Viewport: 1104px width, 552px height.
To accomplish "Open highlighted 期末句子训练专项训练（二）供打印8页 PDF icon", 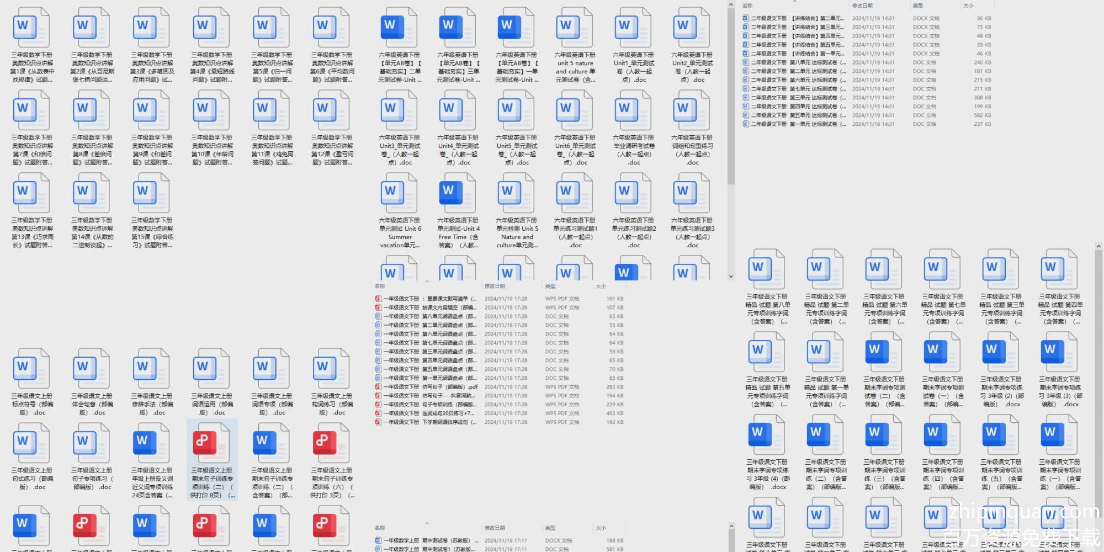I will (x=211, y=443).
